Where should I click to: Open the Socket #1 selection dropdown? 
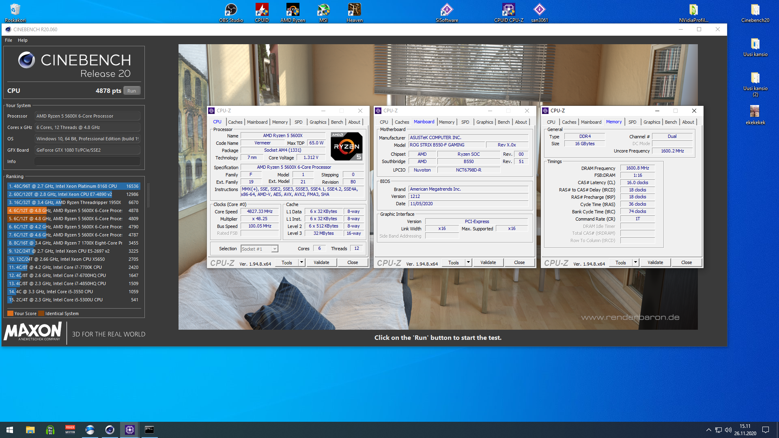point(260,249)
